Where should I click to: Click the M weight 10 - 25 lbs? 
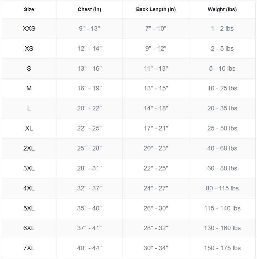tap(222, 88)
